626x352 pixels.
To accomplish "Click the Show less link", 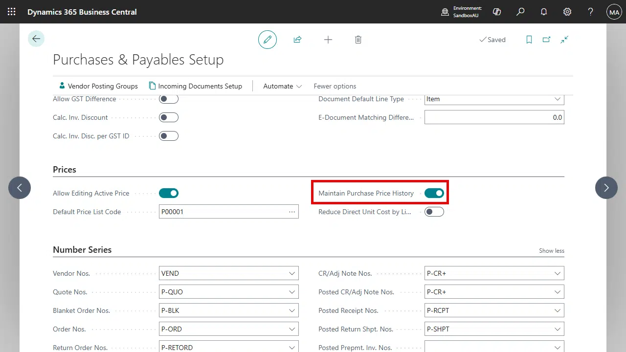I will click(x=551, y=251).
